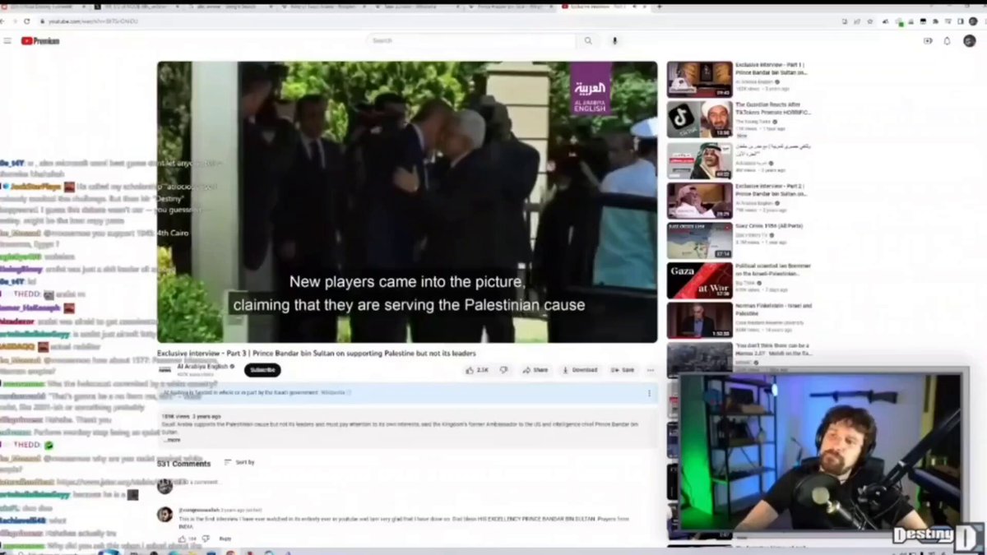Click the video title 'Exclusive interview - Part 3'
This screenshot has width=987, height=555.
click(317, 353)
